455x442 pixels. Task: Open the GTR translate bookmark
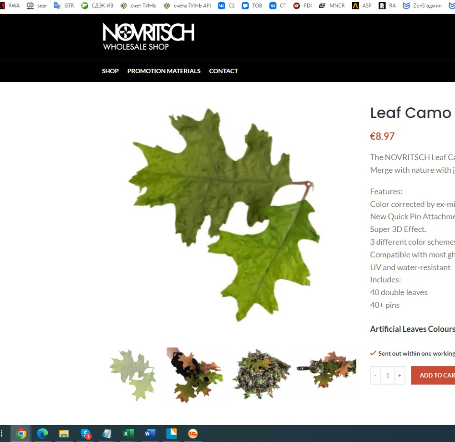pos(64,5)
